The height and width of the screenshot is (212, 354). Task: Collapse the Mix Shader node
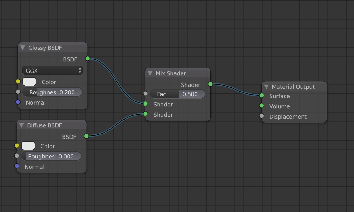click(x=150, y=73)
